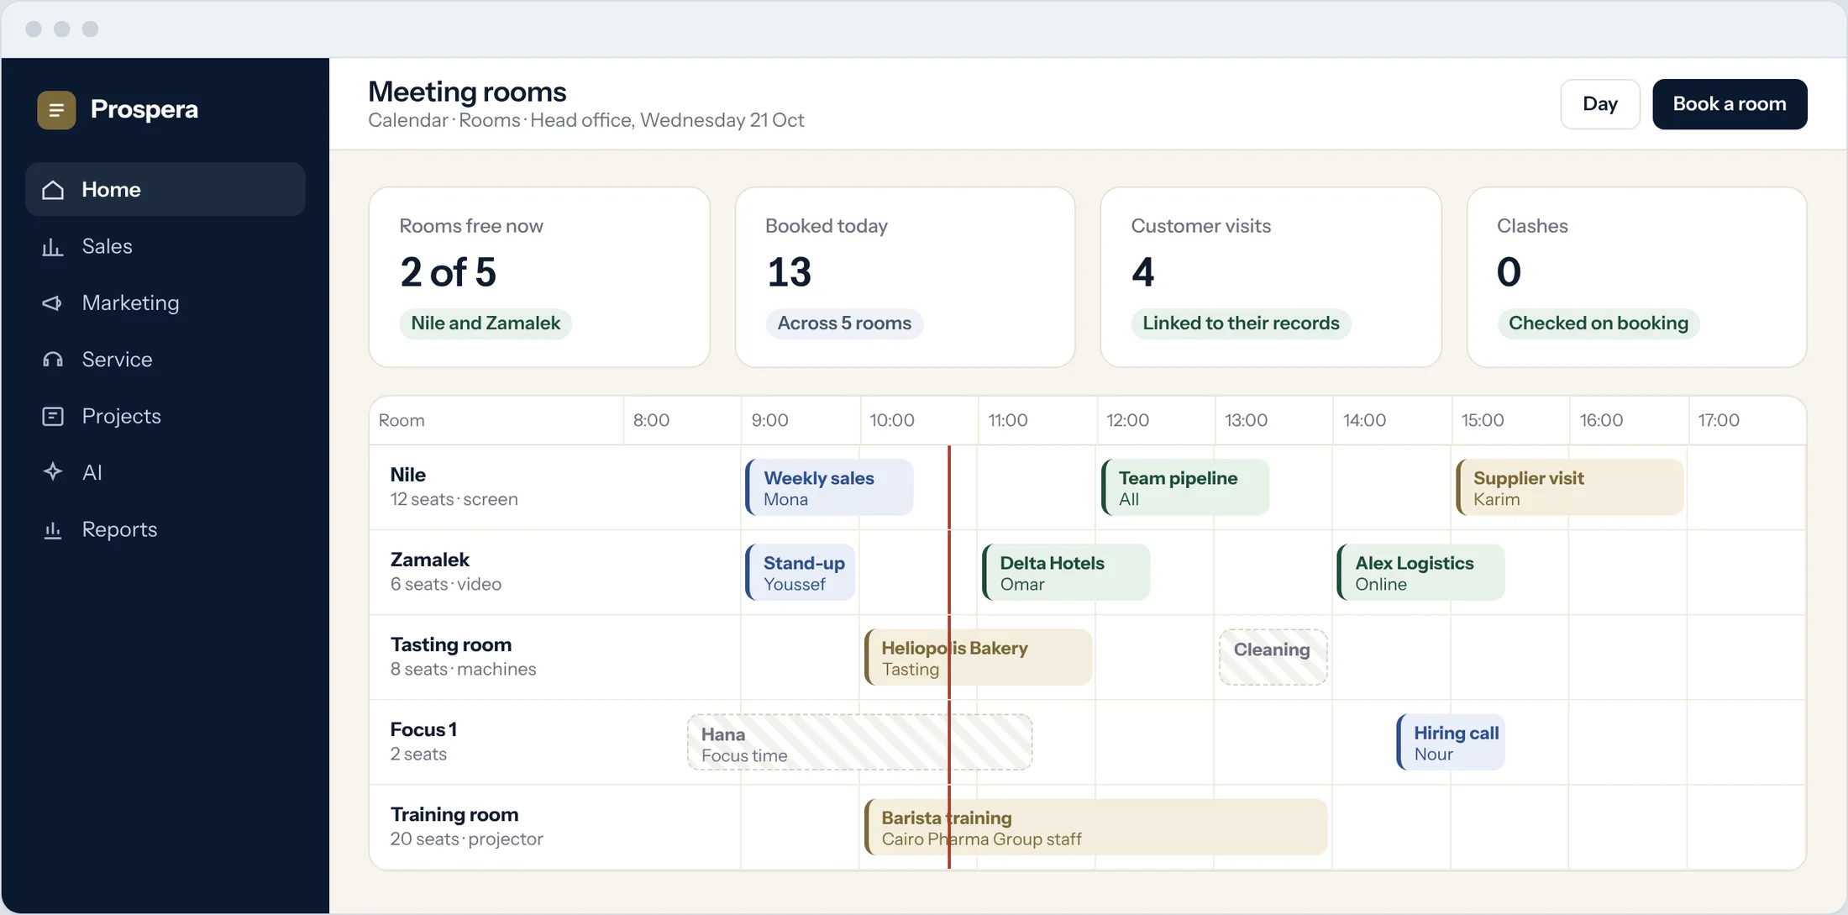The image size is (1848, 915).
Task: Go to Marketing in sidebar
Action: click(165, 302)
